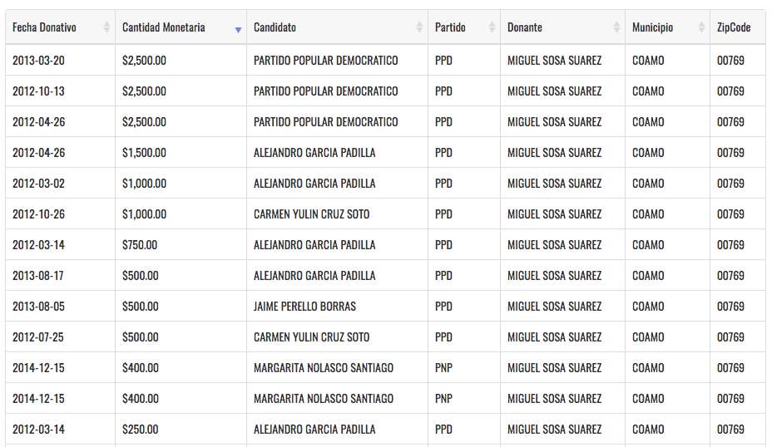
Task: Click the Partido column sort arrows icon
Action: (x=492, y=27)
